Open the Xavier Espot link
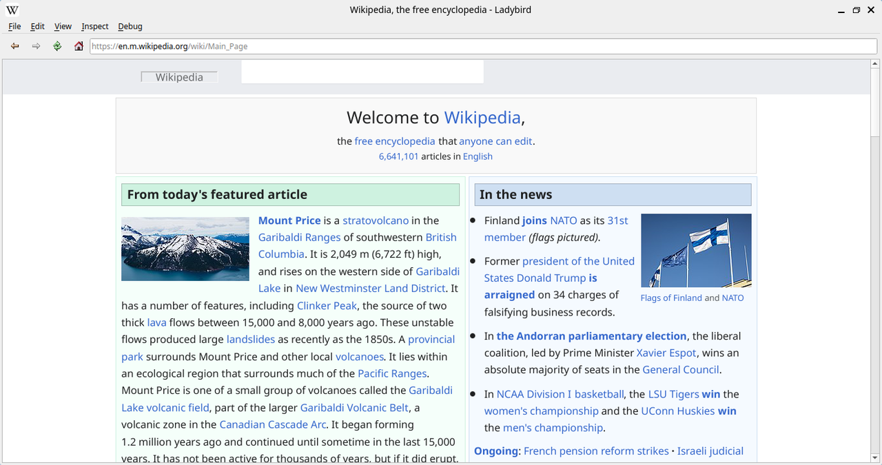The image size is (882, 465). coord(666,353)
